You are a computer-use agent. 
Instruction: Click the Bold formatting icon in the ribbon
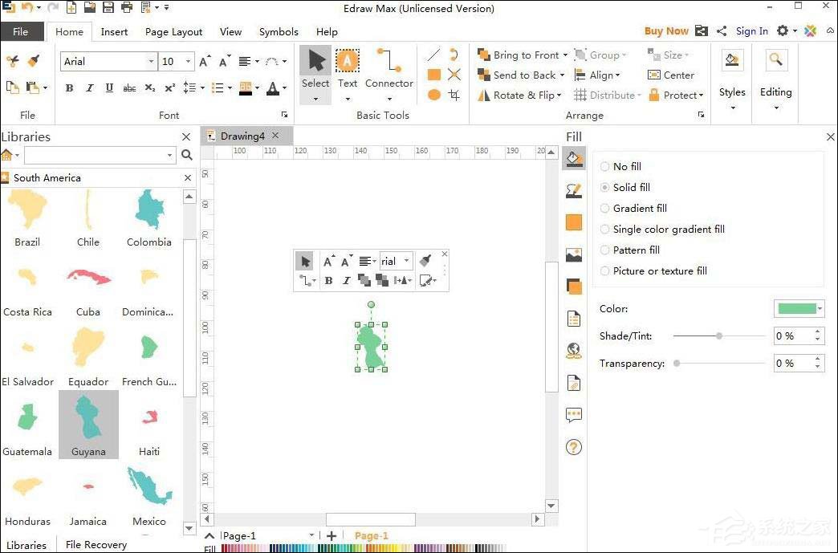69,88
